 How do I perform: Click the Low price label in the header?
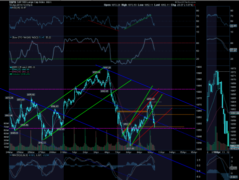(140, 5)
